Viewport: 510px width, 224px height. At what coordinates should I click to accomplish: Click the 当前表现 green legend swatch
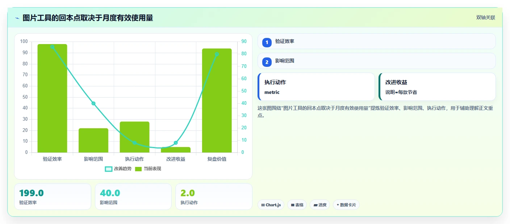click(x=138, y=169)
